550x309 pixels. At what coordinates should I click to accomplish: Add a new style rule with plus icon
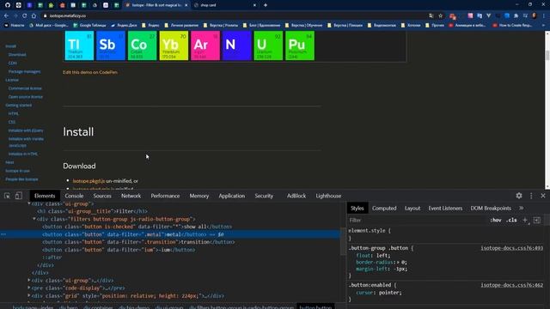click(x=525, y=220)
